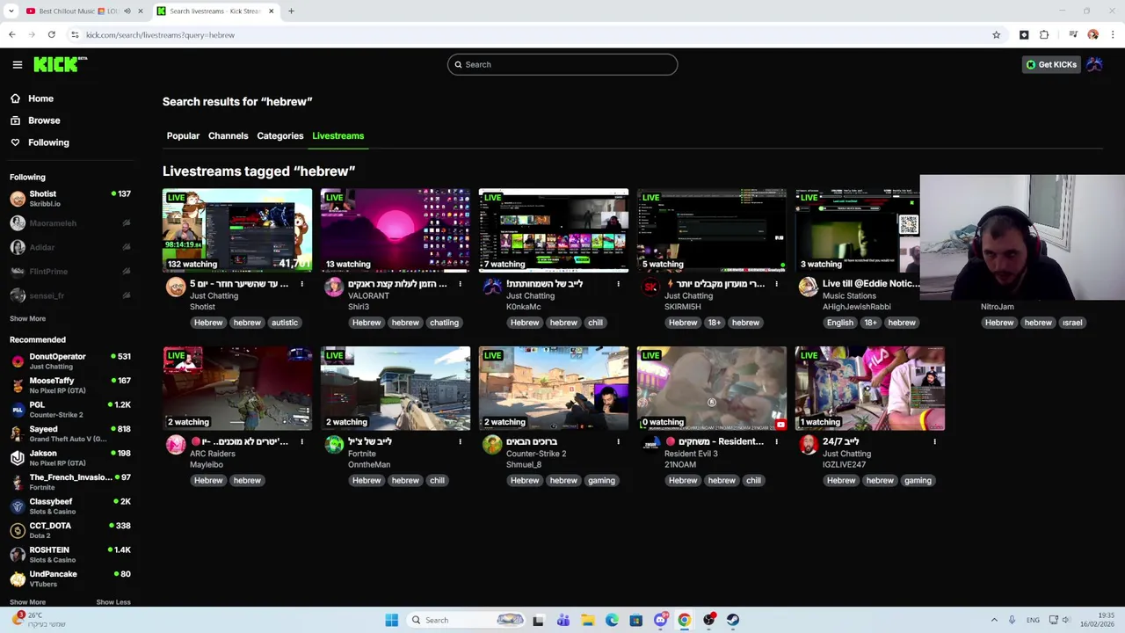This screenshot has height=633, width=1125.
Task: Open options menu for IGZLIVE247 stream
Action: tap(934, 441)
